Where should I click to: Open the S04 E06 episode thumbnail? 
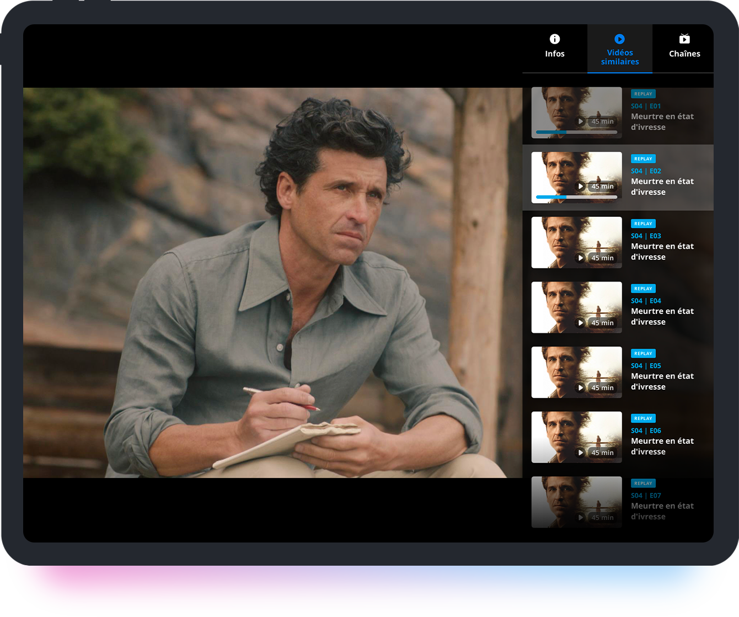[577, 437]
